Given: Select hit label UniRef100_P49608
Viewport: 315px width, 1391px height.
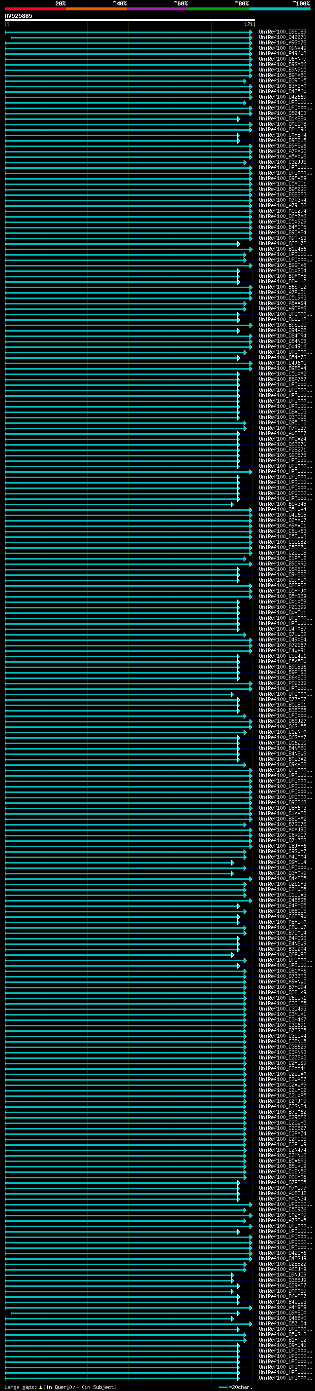Looking at the screenshot, I should [283, 53].
